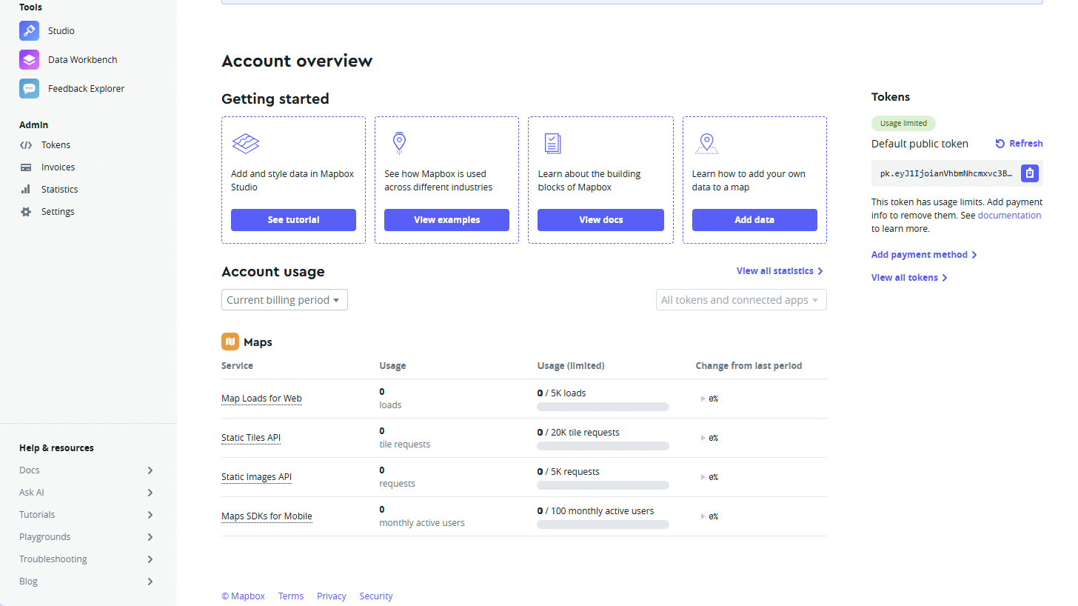
Task: Open the Feedback Explorer icon
Action: 29,88
